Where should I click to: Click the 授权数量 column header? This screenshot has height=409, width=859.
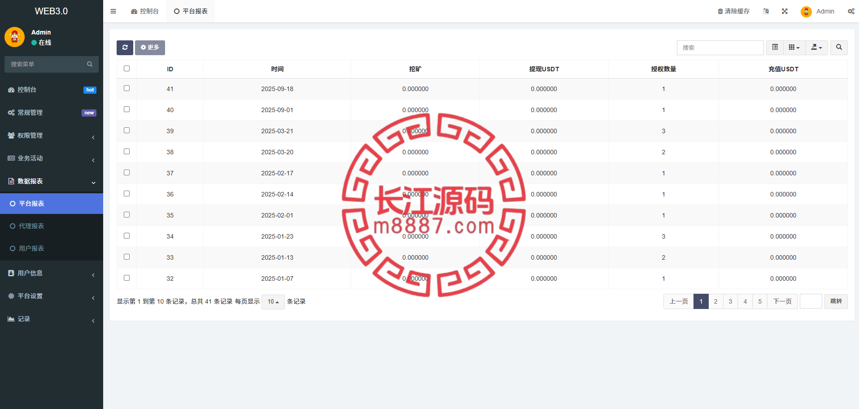tap(663, 69)
